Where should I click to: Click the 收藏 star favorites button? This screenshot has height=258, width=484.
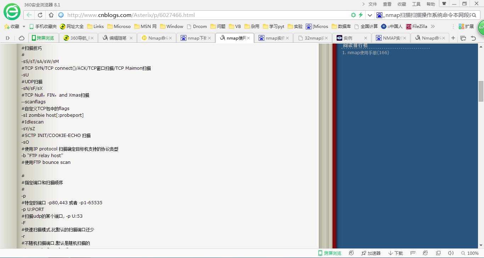tap(11, 27)
